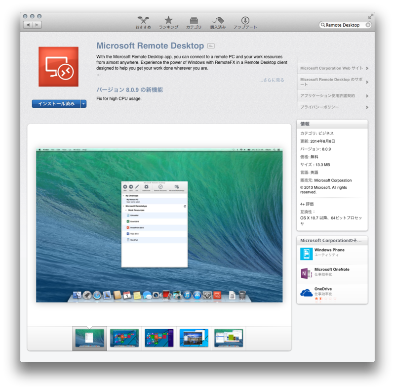Open アプリケーション使用許諾契約 link
This screenshot has height=390, width=395.
(327, 95)
